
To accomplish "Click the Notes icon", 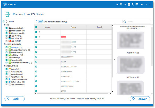I will click(10, 69).
